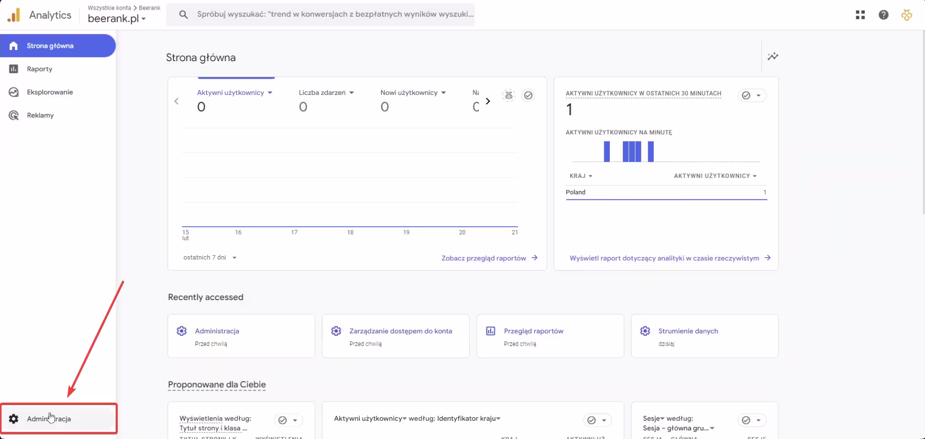Viewport: 925px width, 439px height.
Task: Open the KRAJ dimension dropdown
Action: point(580,176)
